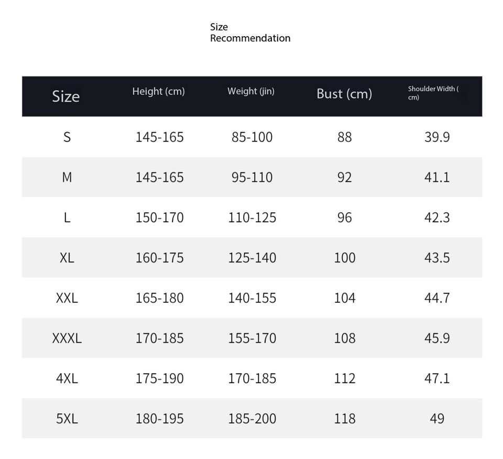Image resolution: width=503 pixels, height=459 pixels.
Task: Select the XXL size row label
Action: tap(67, 298)
